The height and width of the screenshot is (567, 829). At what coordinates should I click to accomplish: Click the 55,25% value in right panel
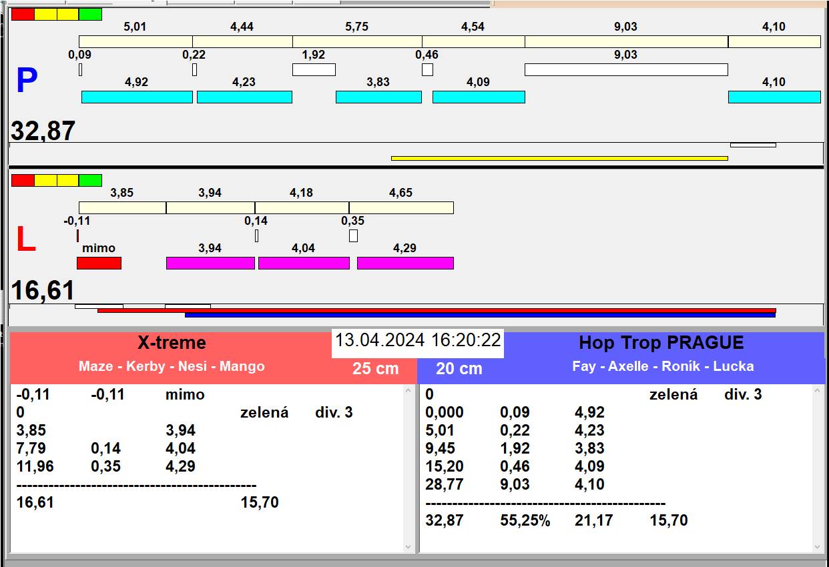coord(525,520)
